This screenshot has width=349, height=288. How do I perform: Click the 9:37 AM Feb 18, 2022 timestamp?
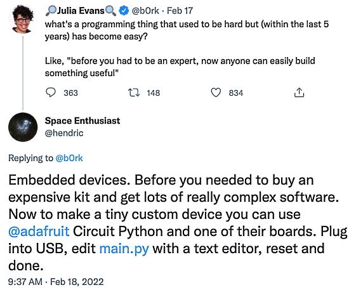coord(56,282)
